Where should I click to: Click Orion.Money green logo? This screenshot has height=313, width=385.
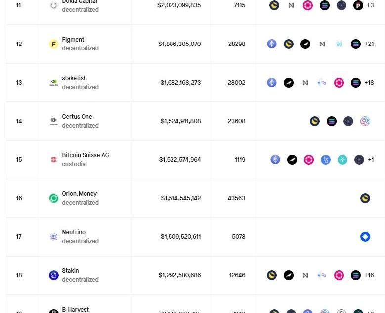[x=54, y=198]
